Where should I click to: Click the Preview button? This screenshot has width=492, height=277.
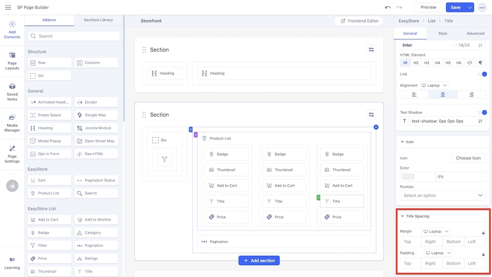tap(428, 7)
